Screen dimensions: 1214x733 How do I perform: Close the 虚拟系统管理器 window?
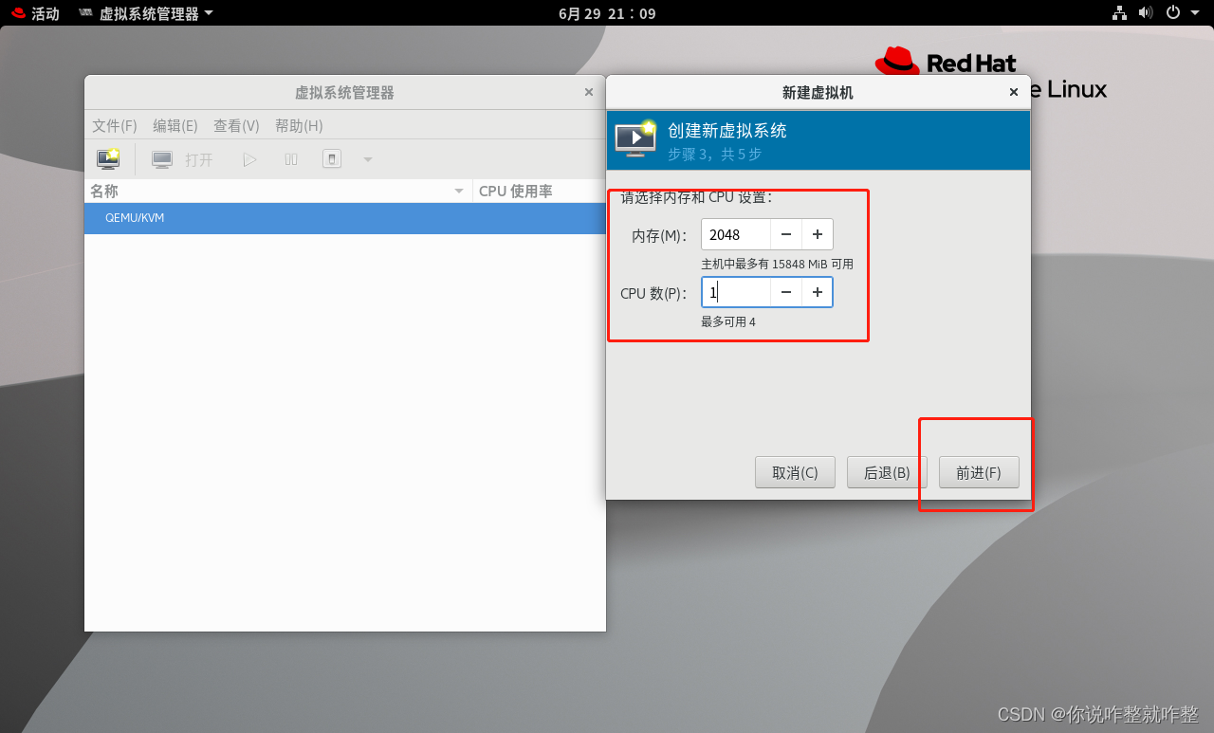589,92
